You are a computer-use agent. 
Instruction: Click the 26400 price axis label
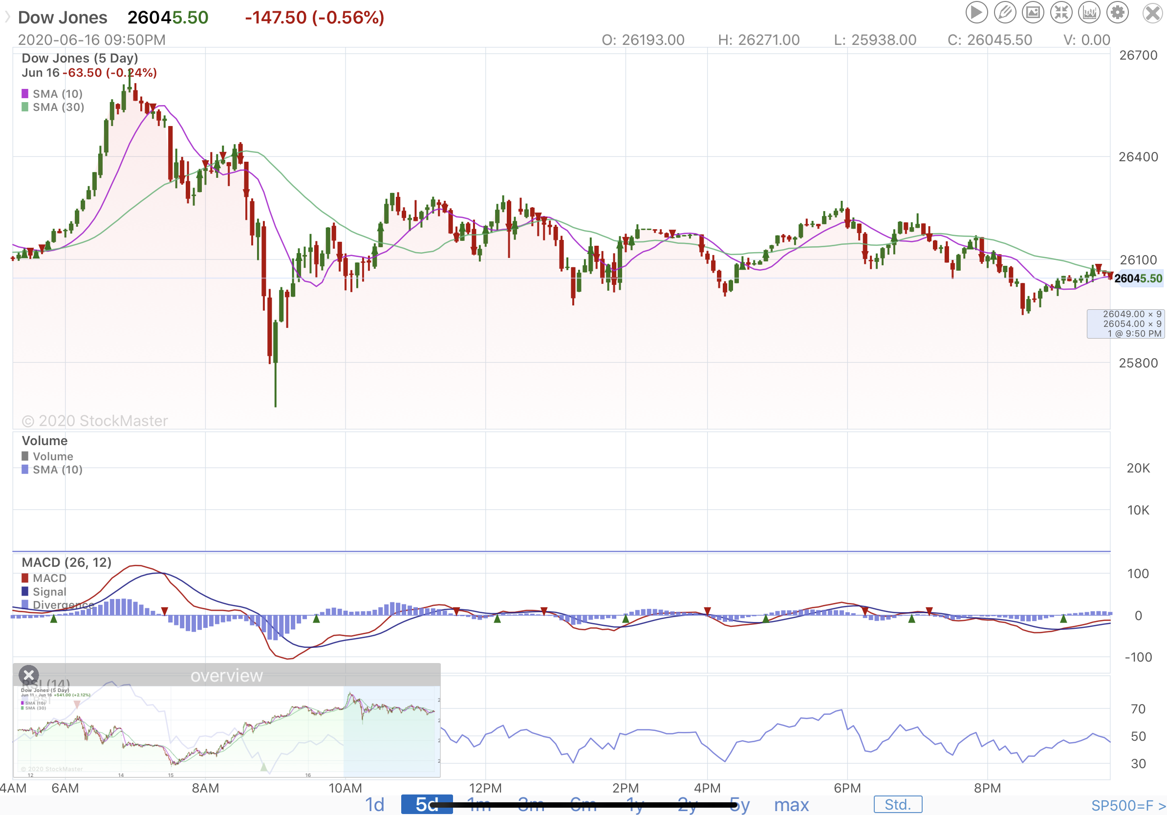click(x=1138, y=157)
